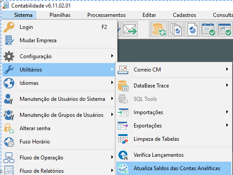233x175 pixels.
Task: Open the Planilhas menu
Action: click(60, 15)
